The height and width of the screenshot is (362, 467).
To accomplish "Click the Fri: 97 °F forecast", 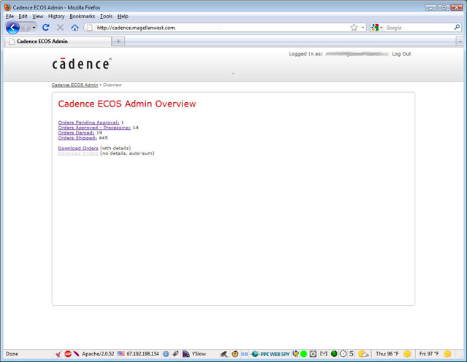I will click(x=429, y=354).
